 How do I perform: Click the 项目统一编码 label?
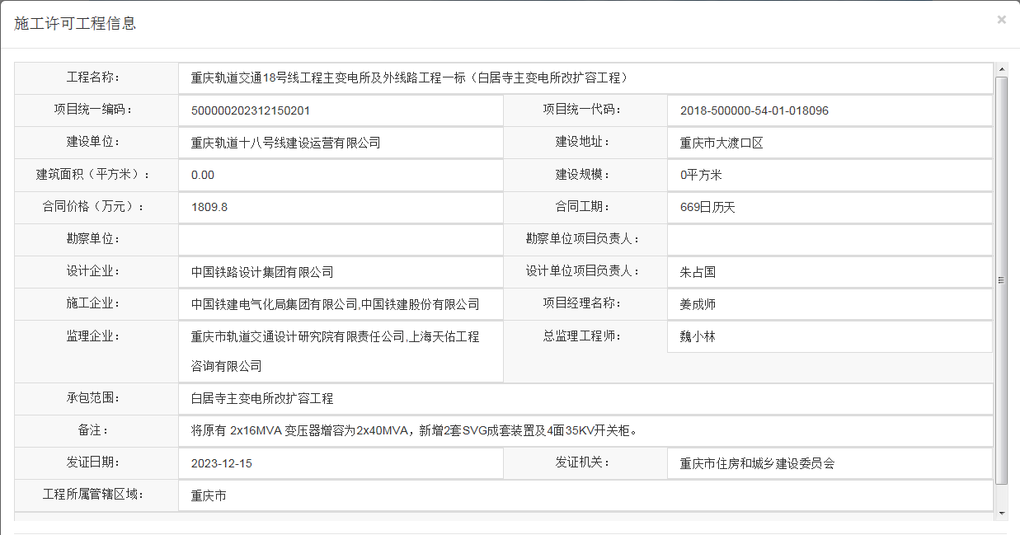click(94, 109)
